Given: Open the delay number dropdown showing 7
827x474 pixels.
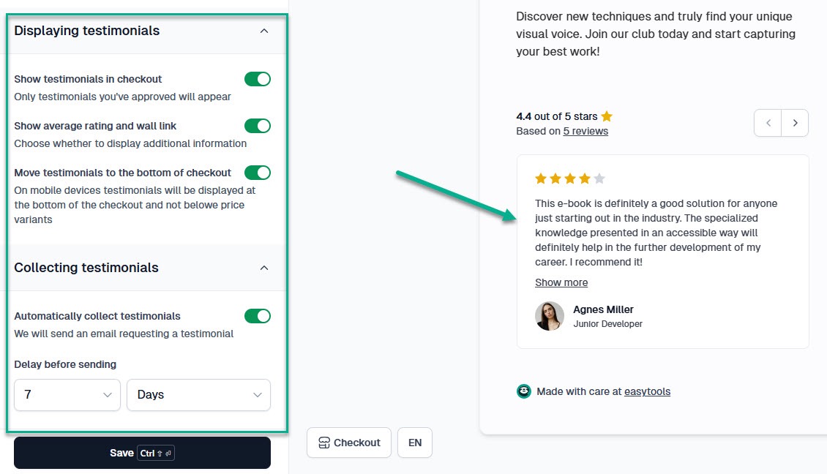Looking at the screenshot, I should coord(67,395).
